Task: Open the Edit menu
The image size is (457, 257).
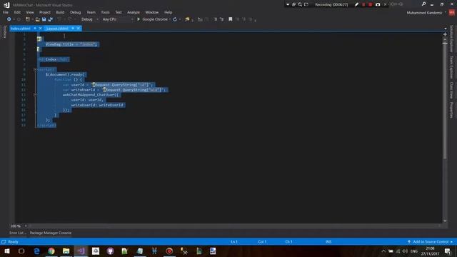Action: [x=17, y=12]
